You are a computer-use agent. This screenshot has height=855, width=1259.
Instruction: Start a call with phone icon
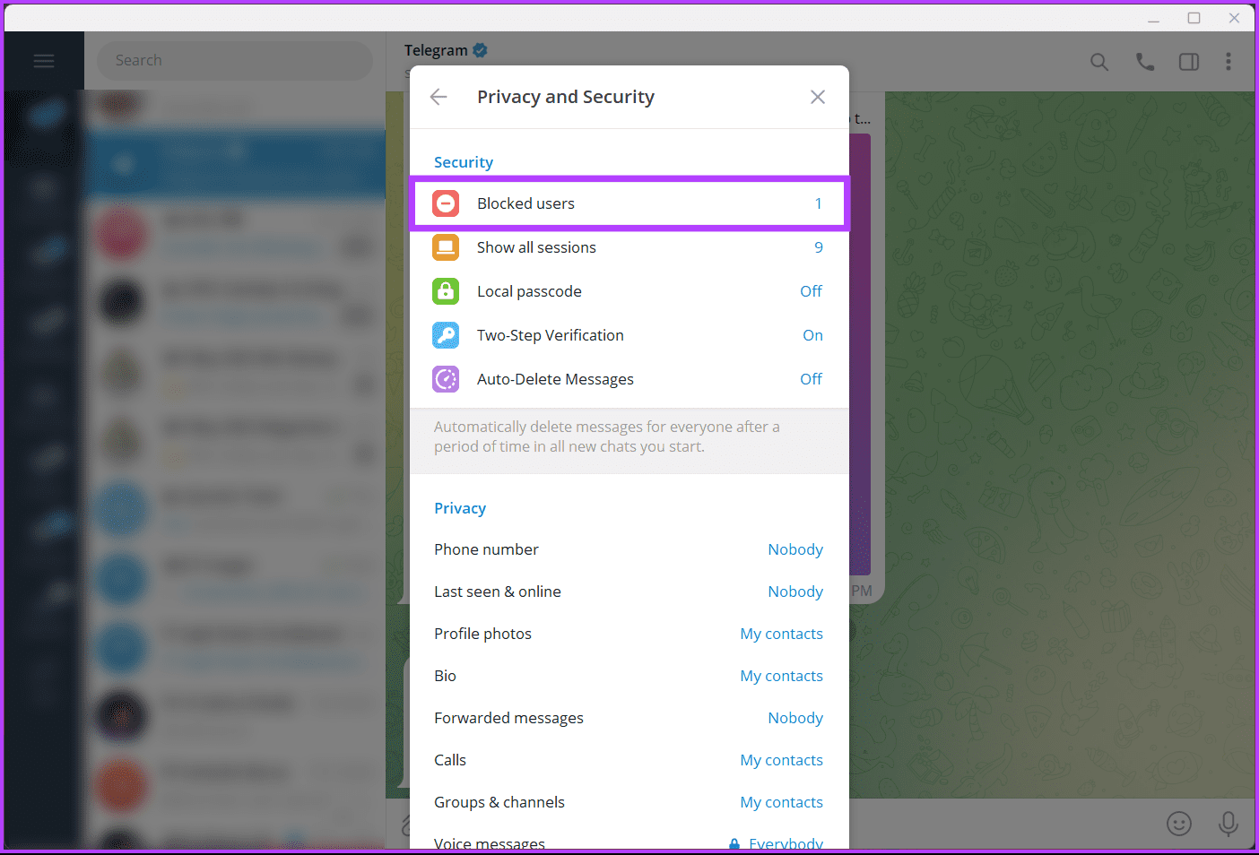[1145, 62]
